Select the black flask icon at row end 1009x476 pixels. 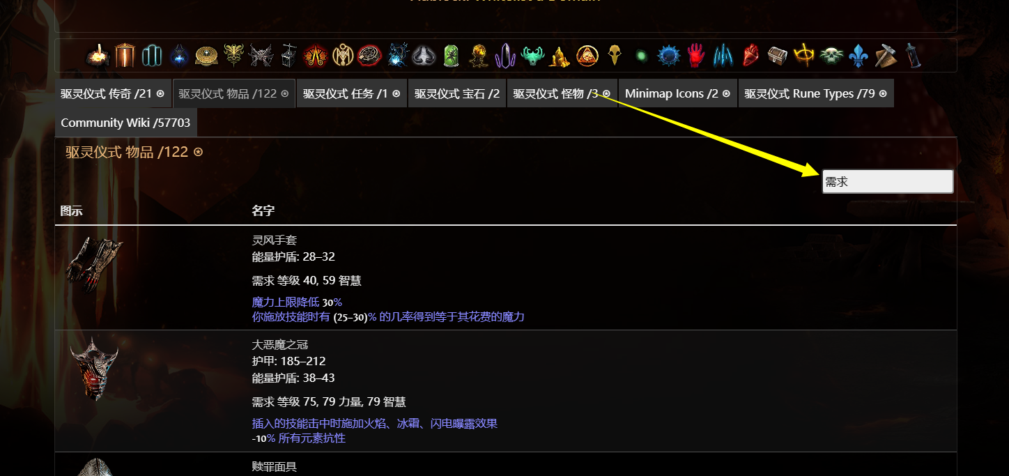913,55
